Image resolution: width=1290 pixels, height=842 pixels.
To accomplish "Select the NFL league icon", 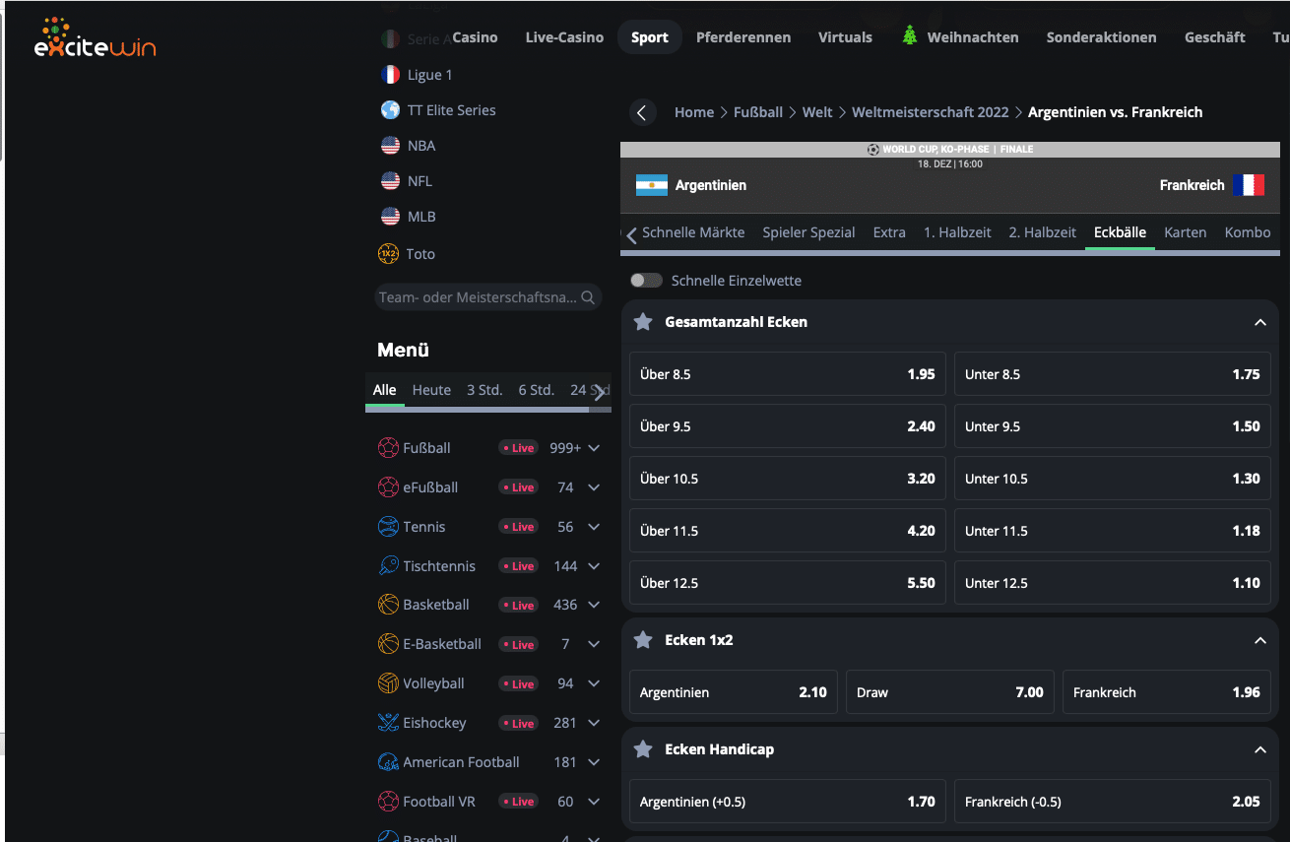I will (x=390, y=181).
